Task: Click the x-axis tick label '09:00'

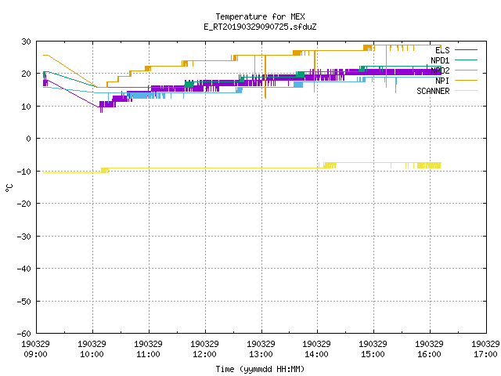Action: (35, 354)
